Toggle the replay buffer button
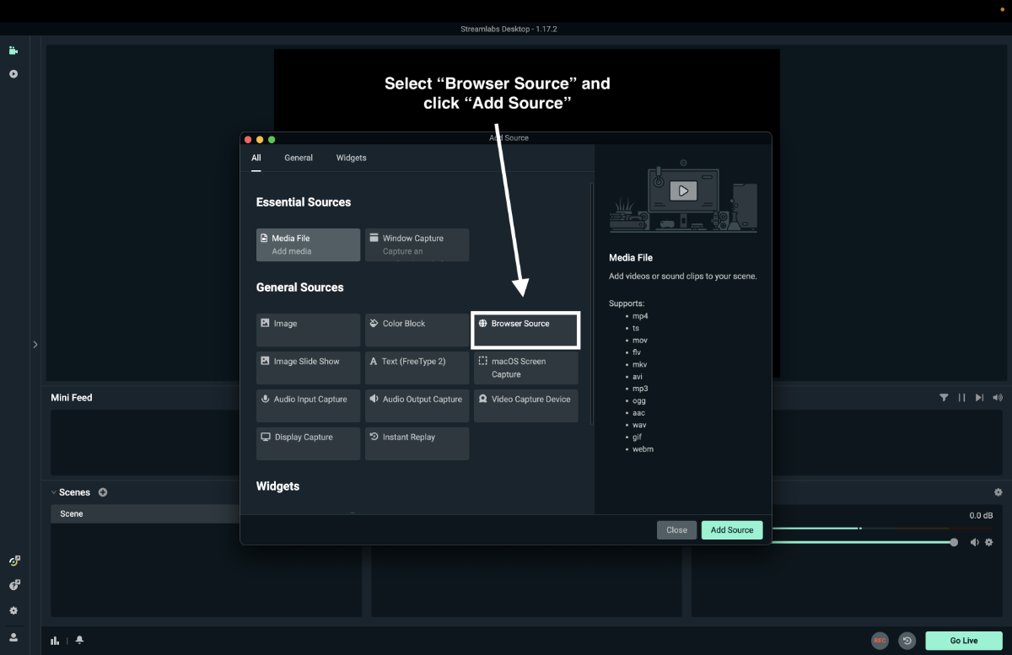Screen dimensions: 1012x655 pyautogui.click(x=907, y=641)
